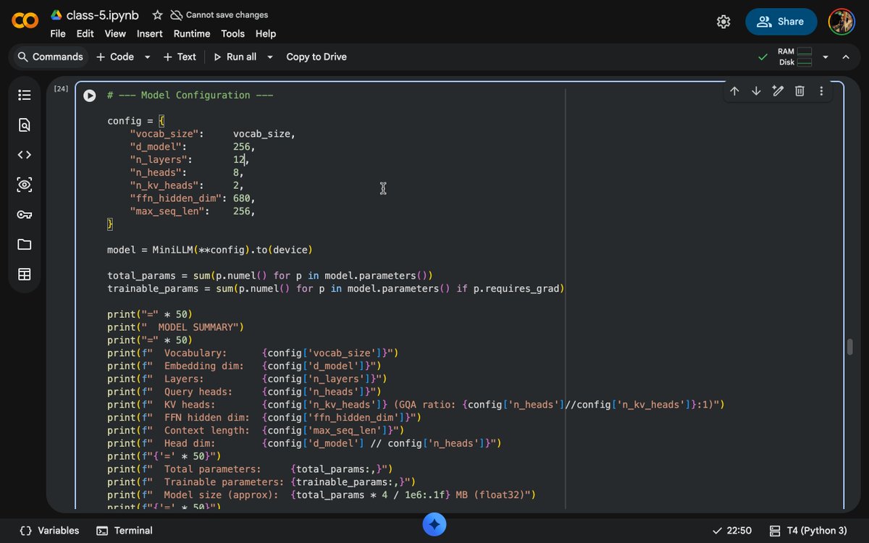This screenshot has width=869, height=543.
Task: Click the Gemini sparkle button
Action: (434, 526)
